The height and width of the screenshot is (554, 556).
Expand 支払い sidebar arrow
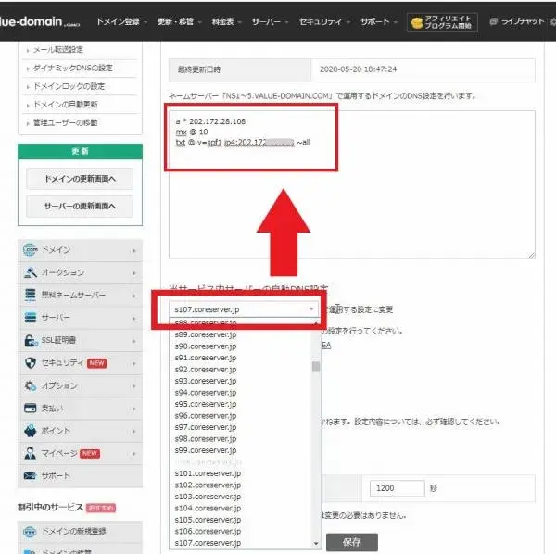tap(134, 409)
